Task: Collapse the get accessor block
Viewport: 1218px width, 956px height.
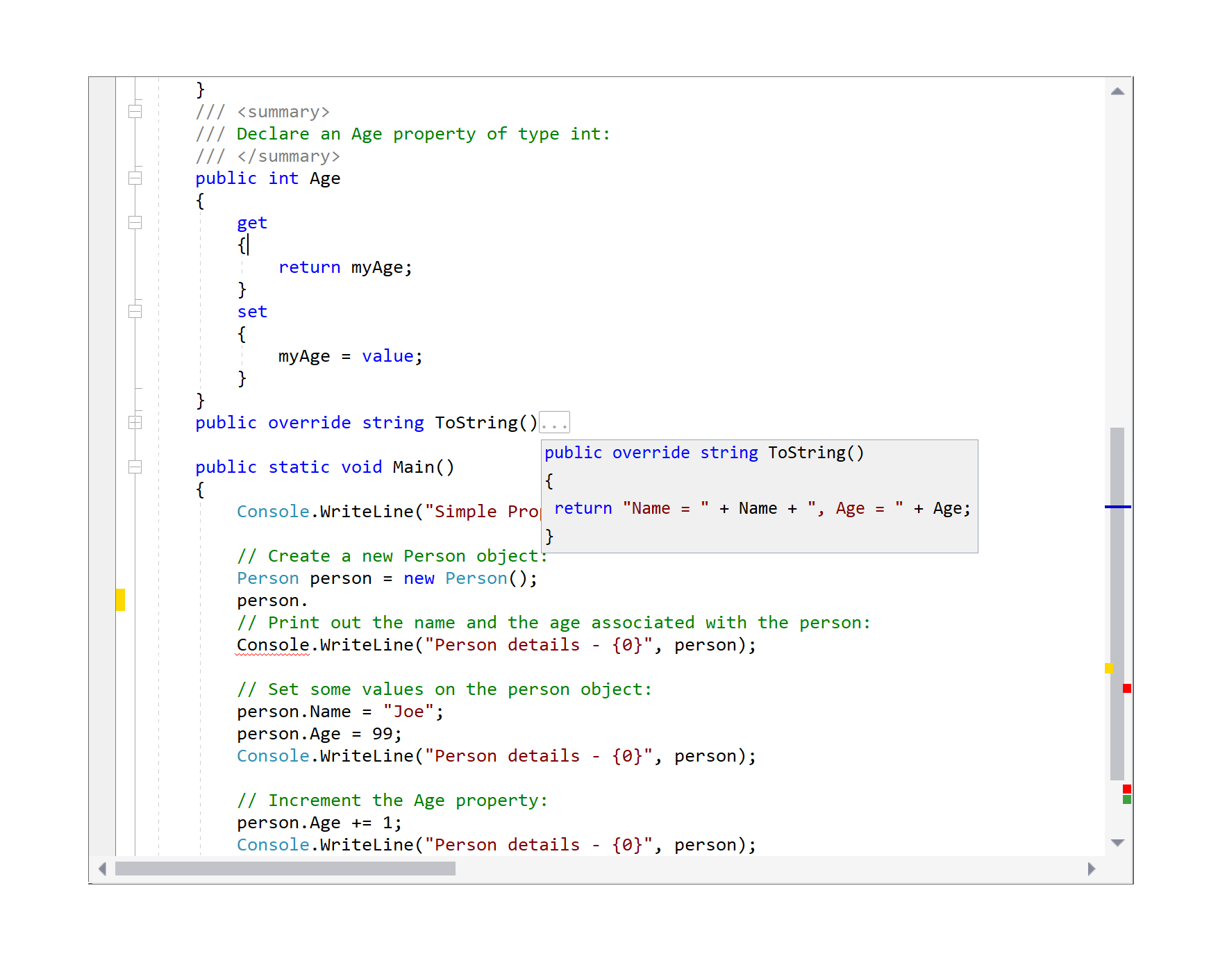Action: pos(135,223)
